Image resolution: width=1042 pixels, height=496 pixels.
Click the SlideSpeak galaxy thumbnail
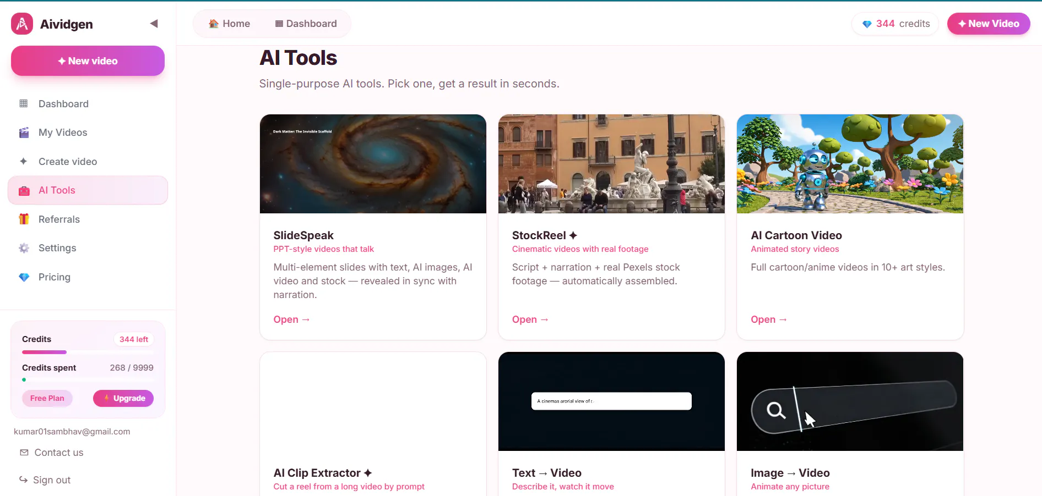coord(373,164)
